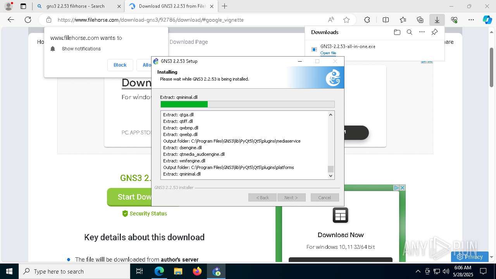Open Collections icon
This screenshot has height=279, width=496.
point(420,20)
